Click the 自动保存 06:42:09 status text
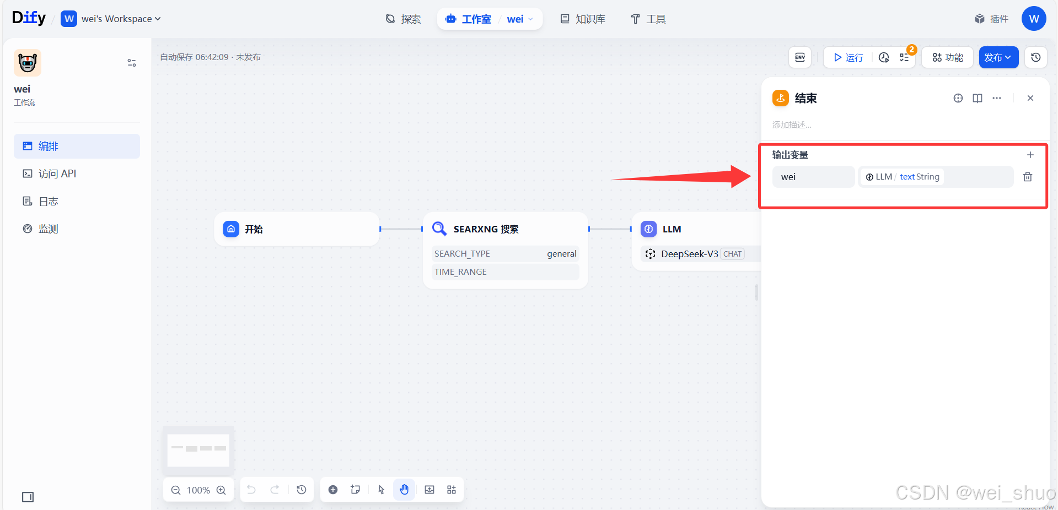This screenshot has height=510, width=1058. click(210, 57)
